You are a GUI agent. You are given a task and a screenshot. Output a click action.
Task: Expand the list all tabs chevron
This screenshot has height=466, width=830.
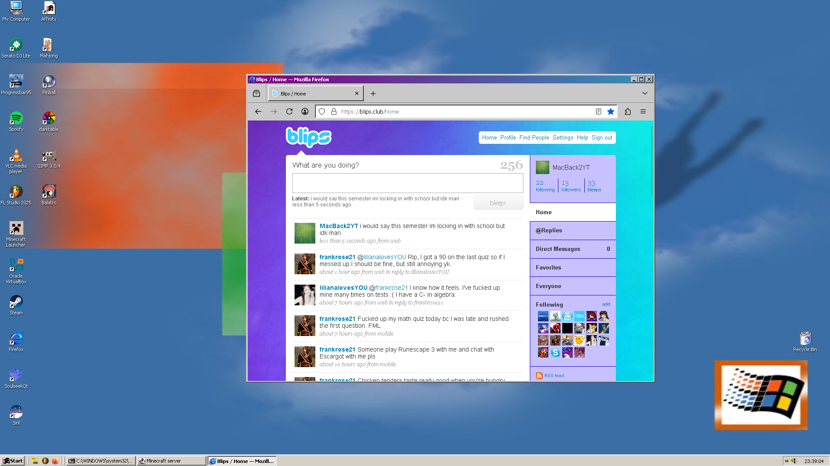tap(644, 93)
